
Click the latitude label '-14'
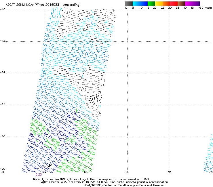click(3, 72)
